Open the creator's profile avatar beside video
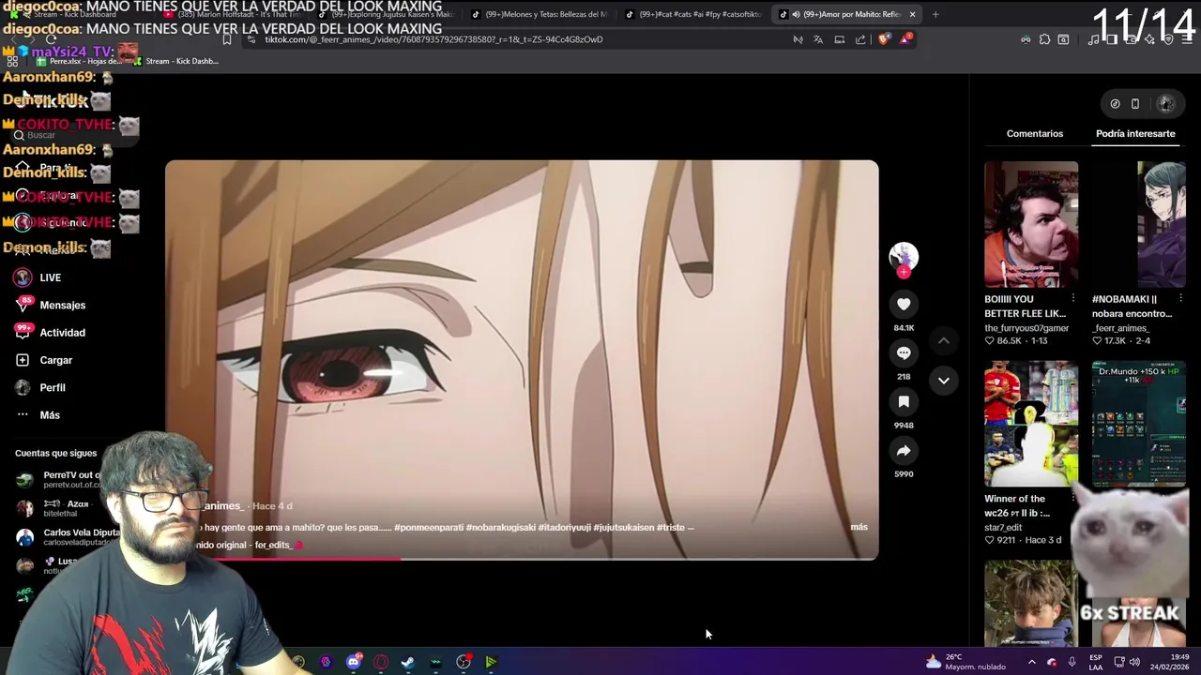Viewport: 1201px width, 675px height. pyautogui.click(x=904, y=256)
